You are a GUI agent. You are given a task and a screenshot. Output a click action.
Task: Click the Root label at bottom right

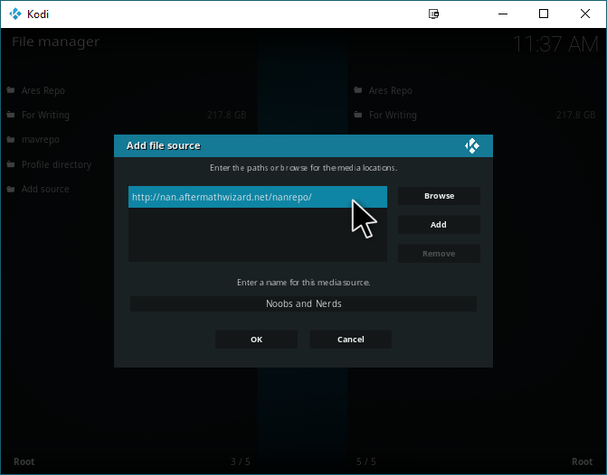coord(583,461)
